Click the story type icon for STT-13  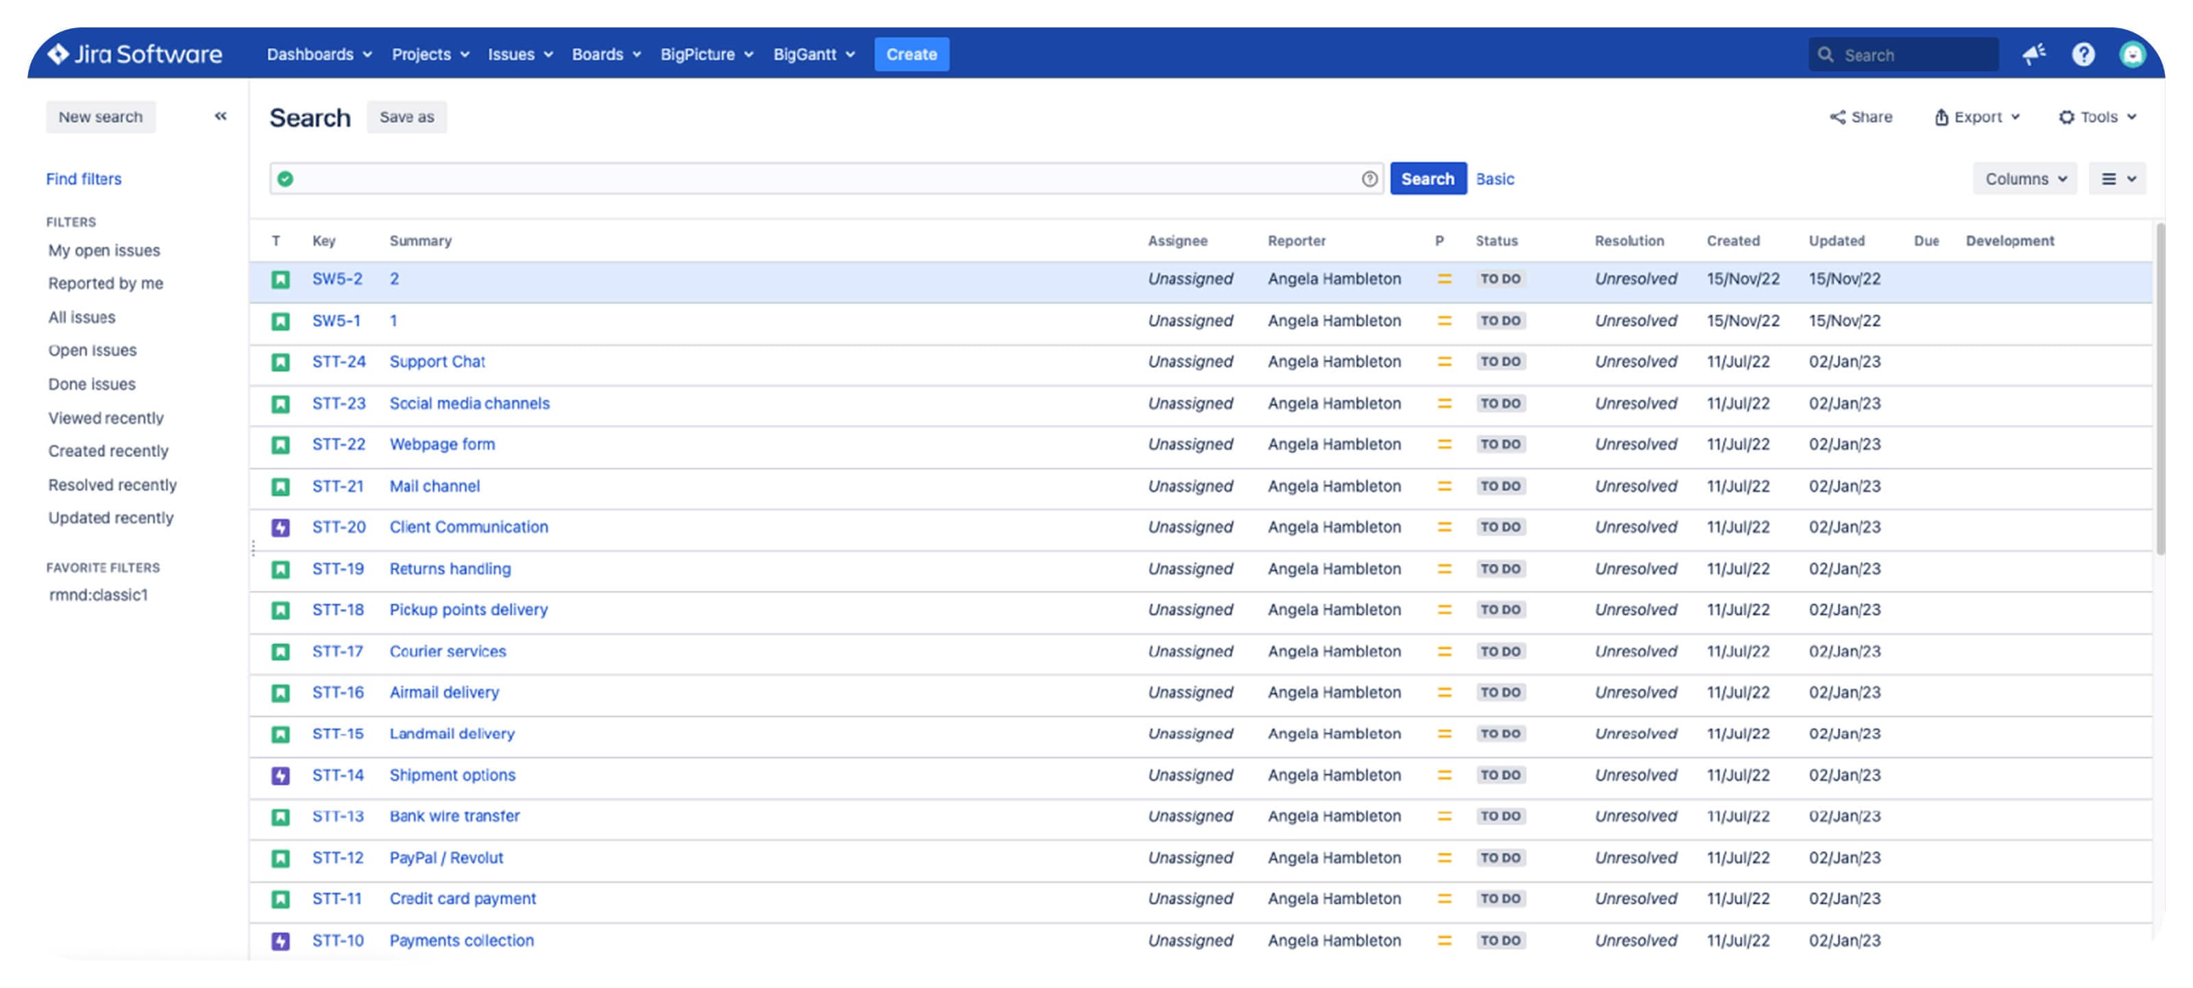(280, 817)
